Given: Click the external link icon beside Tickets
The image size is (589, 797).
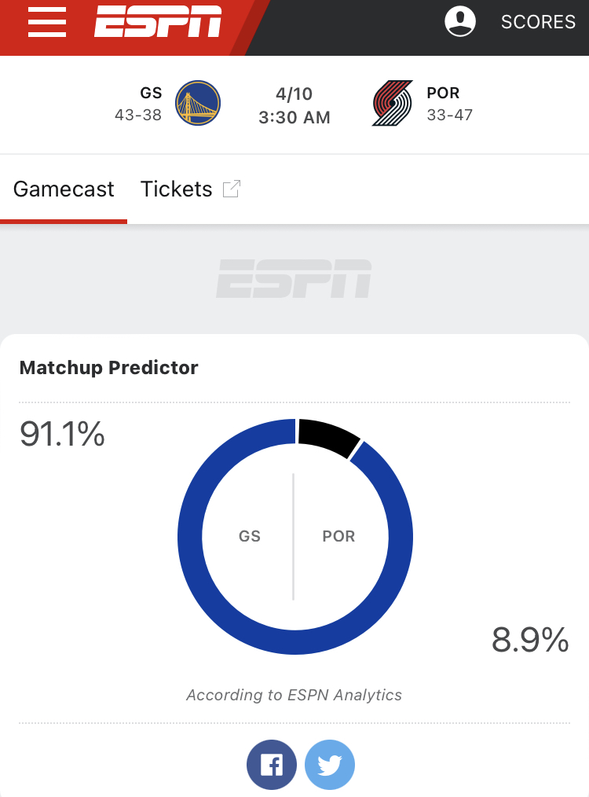Looking at the screenshot, I should tap(231, 189).
